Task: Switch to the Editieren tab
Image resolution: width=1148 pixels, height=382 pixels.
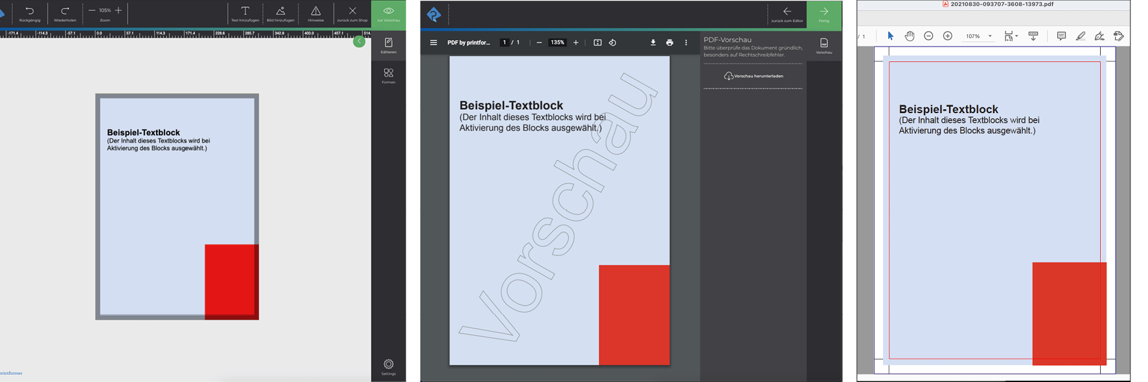Action: tap(389, 45)
